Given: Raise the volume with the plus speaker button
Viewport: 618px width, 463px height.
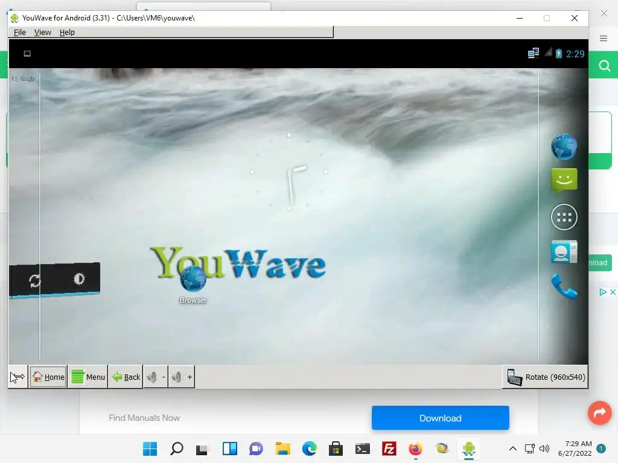Looking at the screenshot, I should [x=181, y=377].
